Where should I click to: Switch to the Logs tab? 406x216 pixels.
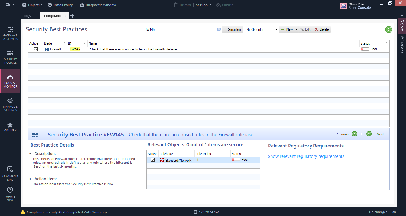point(27,15)
